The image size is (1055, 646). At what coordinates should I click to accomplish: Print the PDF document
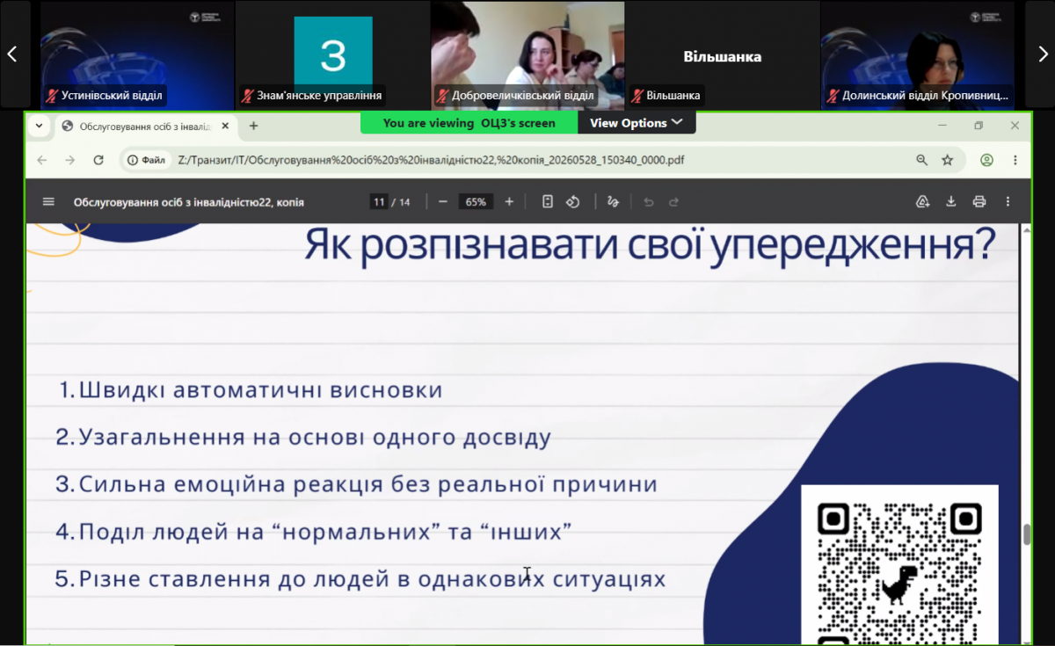pyautogui.click(x=979, y=202)
